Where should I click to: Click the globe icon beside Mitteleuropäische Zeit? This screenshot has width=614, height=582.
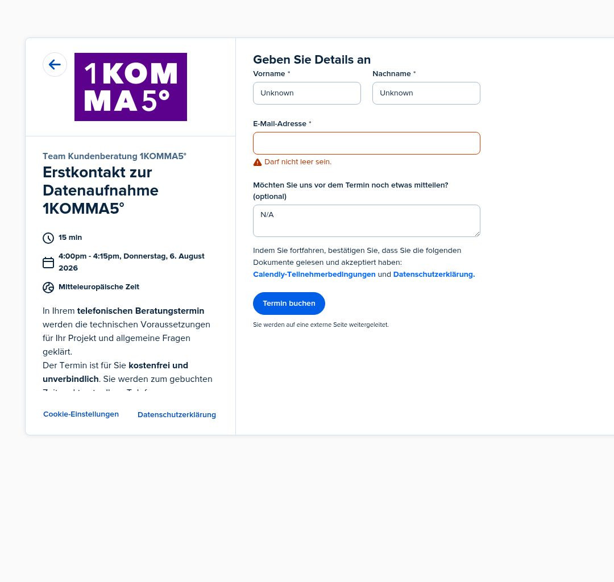pos(48,287)
